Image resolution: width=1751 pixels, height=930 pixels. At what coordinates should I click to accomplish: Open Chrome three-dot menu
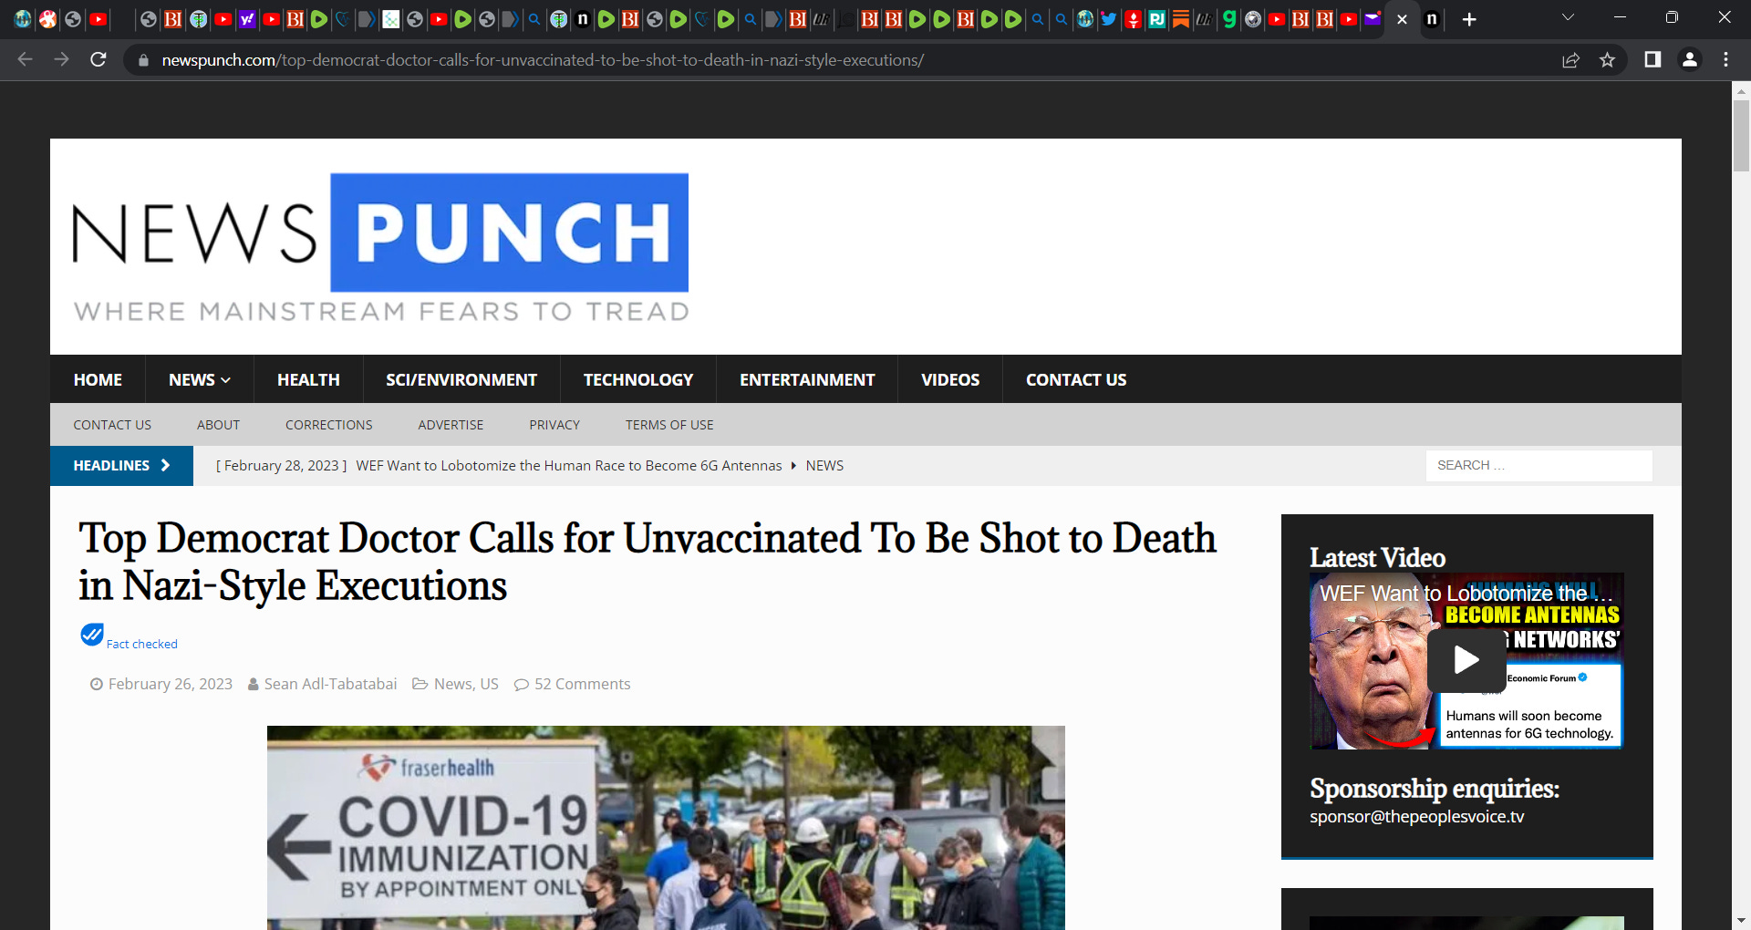pyautogui.click(x=1725, y=59)
